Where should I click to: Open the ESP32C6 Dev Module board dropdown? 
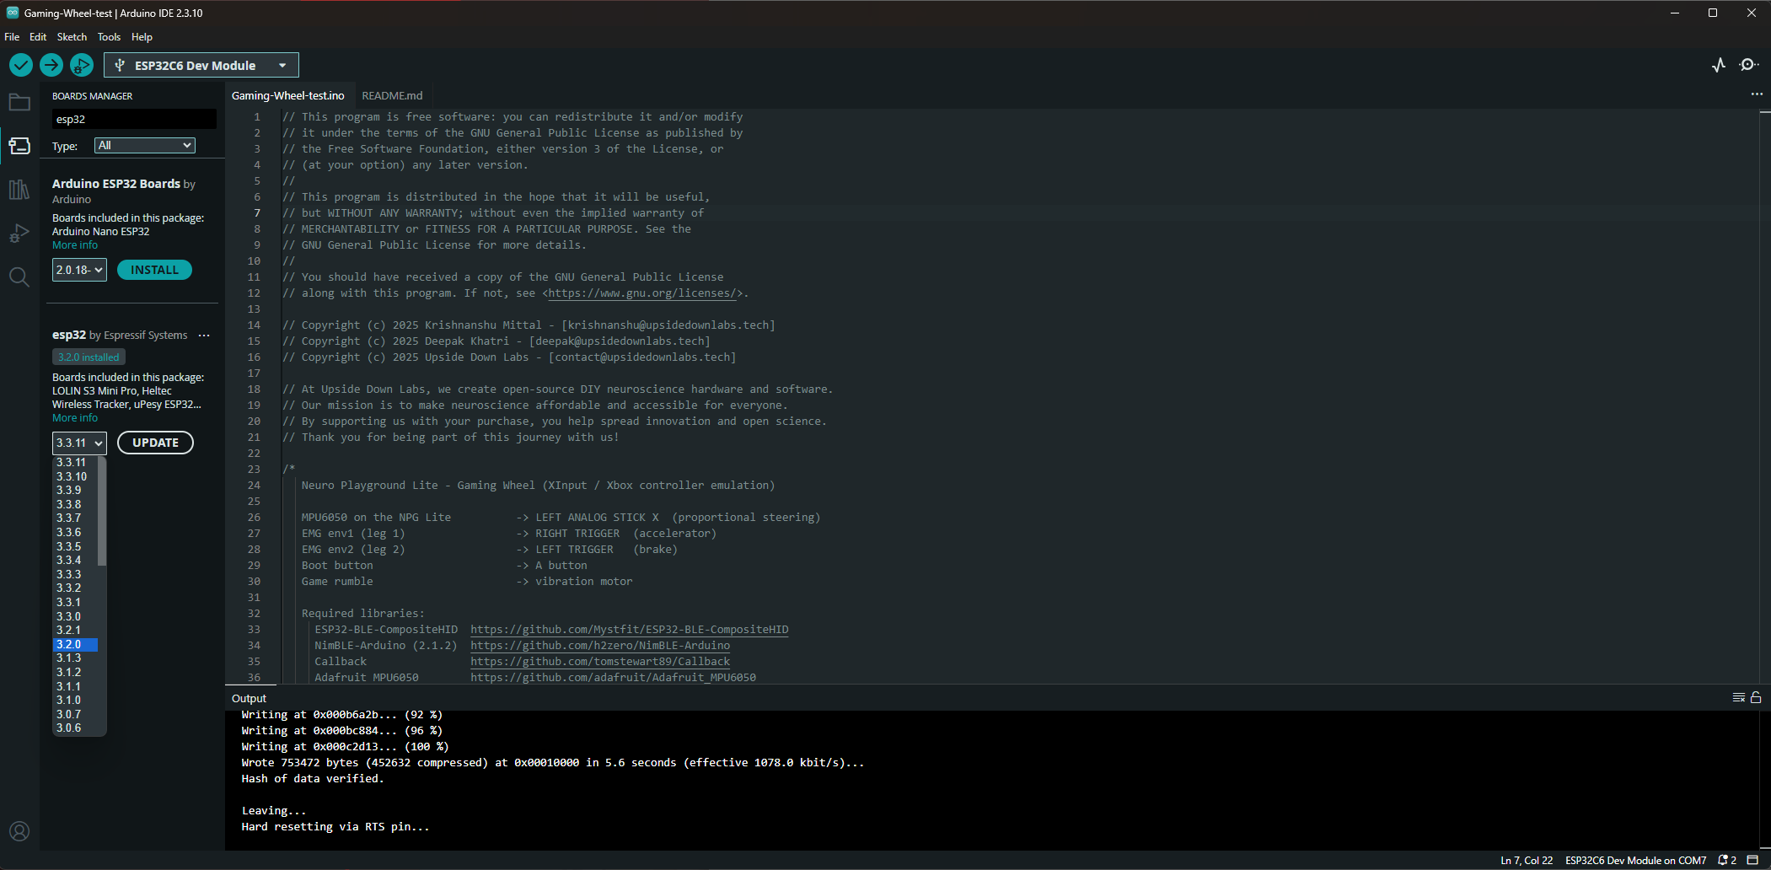(201, 65)
